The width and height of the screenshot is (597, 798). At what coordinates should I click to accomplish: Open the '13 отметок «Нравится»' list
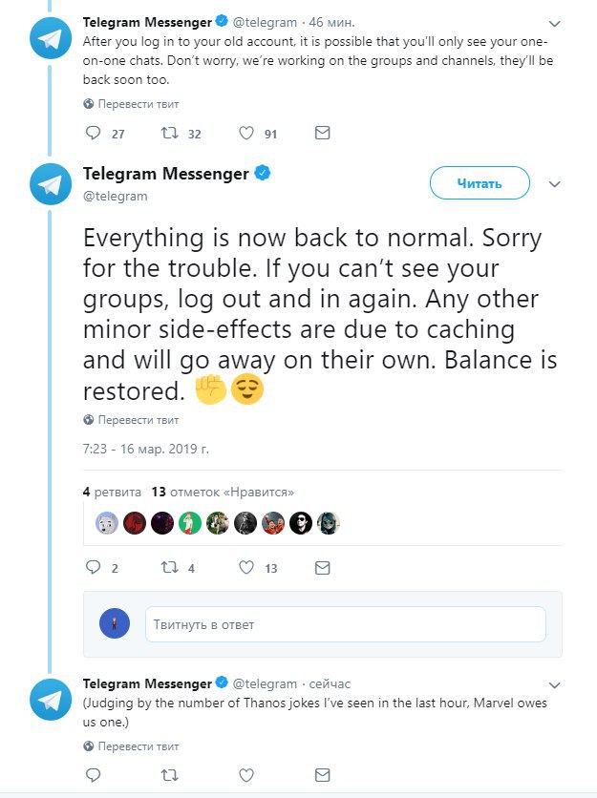point(223,492)
